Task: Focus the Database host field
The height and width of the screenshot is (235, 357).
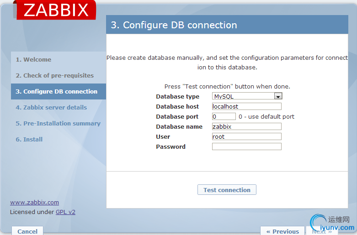Action: (x=246, y=106)
